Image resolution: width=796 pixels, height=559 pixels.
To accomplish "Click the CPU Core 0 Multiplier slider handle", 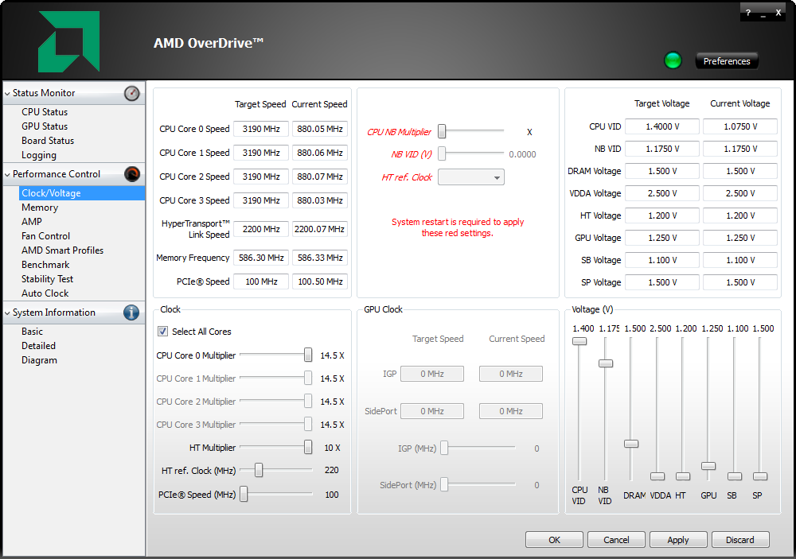I will coord(308,355).
